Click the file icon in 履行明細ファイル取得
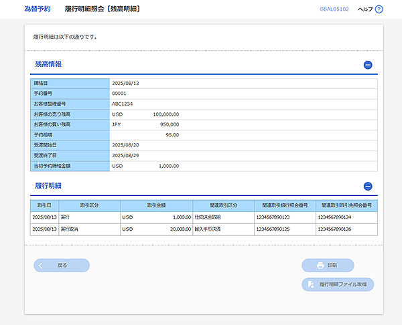The width and height of the screenshot is (402, 325). pos(311,284)
